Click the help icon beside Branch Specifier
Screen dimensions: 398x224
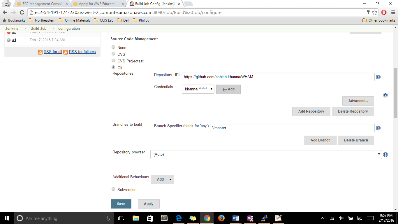(x=378, y=128)
